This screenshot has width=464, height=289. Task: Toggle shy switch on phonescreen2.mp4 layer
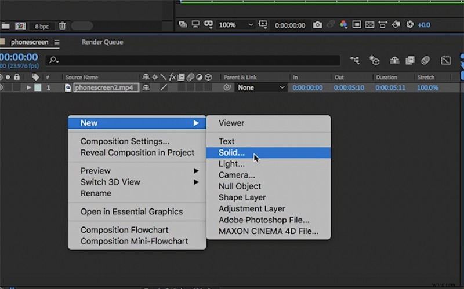(146, 87)
